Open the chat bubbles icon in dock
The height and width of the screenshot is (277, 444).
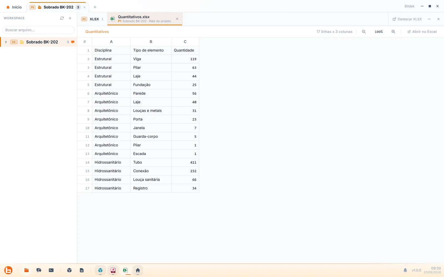click(x=39, y=270)
